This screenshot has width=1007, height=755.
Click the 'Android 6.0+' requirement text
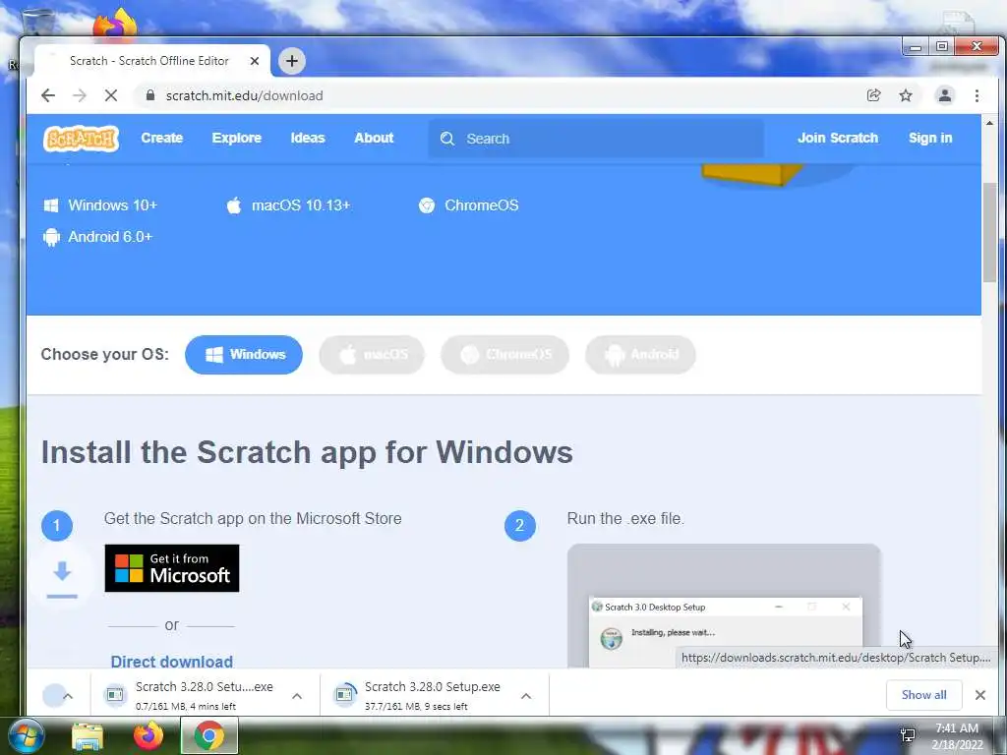pos(110,237)
